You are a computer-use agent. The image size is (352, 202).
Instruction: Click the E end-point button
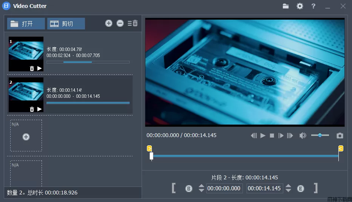click(301, 188)
